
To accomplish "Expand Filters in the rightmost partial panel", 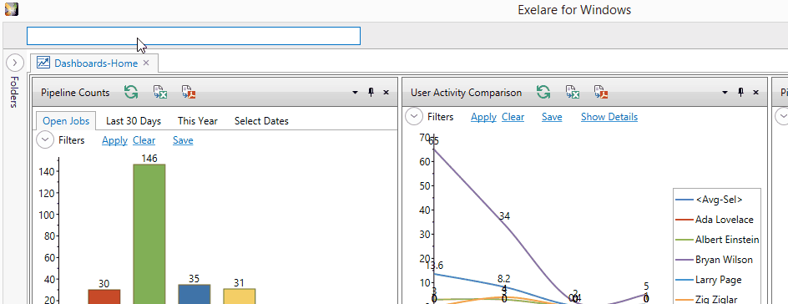I will tap(782, 117).
